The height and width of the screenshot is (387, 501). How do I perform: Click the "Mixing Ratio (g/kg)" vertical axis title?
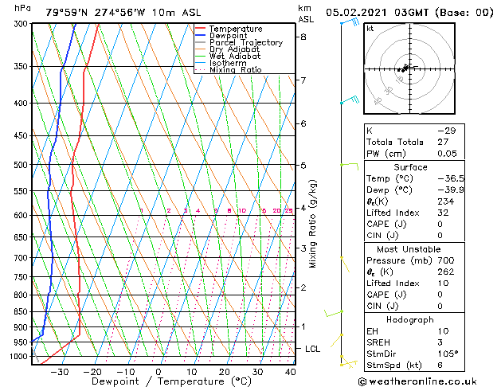(x=312, y=224)
